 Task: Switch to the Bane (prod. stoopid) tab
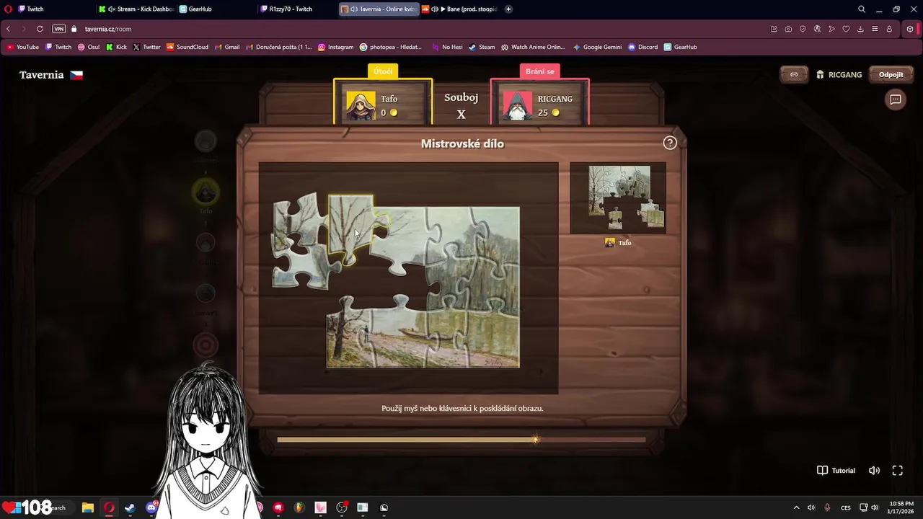pyautogui.click(x=460, y=9)
